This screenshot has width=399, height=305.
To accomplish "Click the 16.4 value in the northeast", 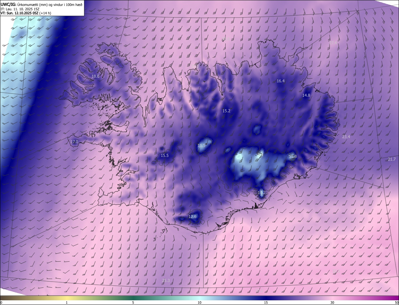I will [281, 81].
